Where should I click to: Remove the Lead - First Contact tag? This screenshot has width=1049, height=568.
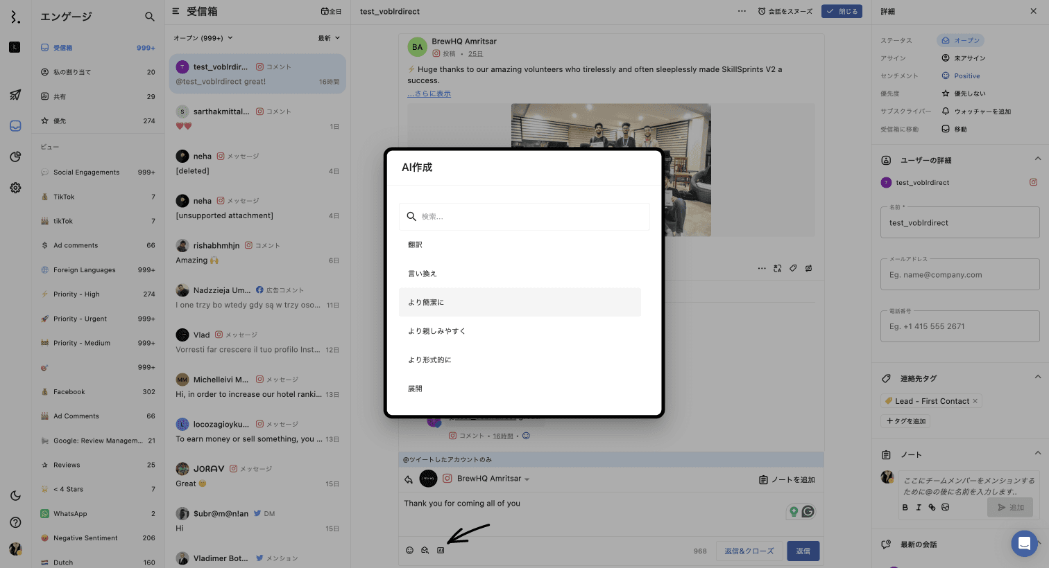(x=975, y=401)
